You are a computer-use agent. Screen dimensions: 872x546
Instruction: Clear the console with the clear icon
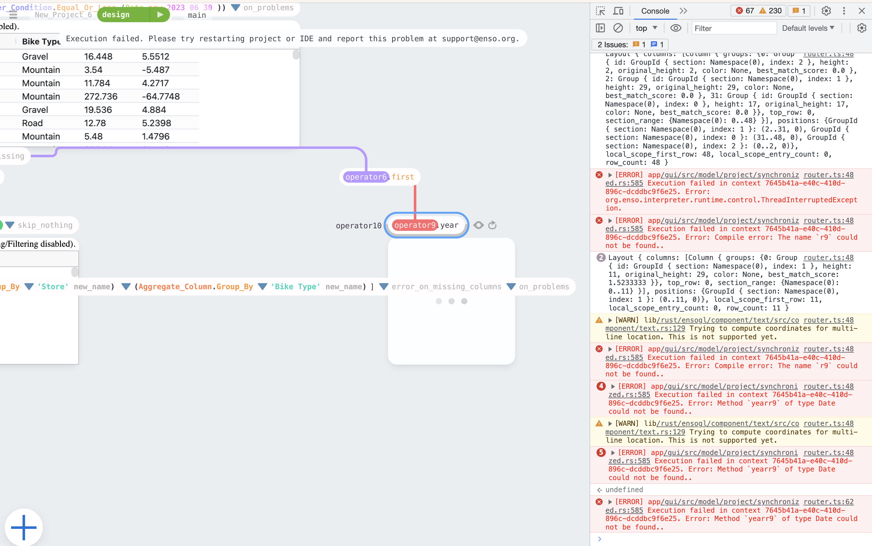pos(618,28)
